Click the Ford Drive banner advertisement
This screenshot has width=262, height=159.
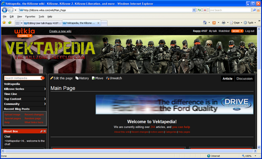pos(174,104)
